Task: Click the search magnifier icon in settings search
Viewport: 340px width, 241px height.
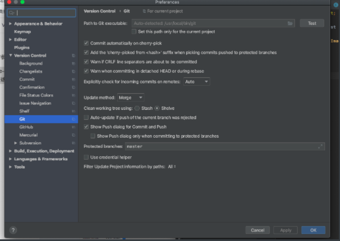Action: pyautogui.click(x=12, y=13)
